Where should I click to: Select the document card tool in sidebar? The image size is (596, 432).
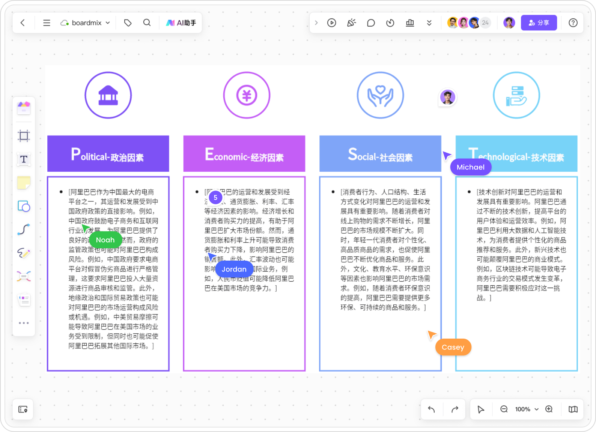(24, 300)
